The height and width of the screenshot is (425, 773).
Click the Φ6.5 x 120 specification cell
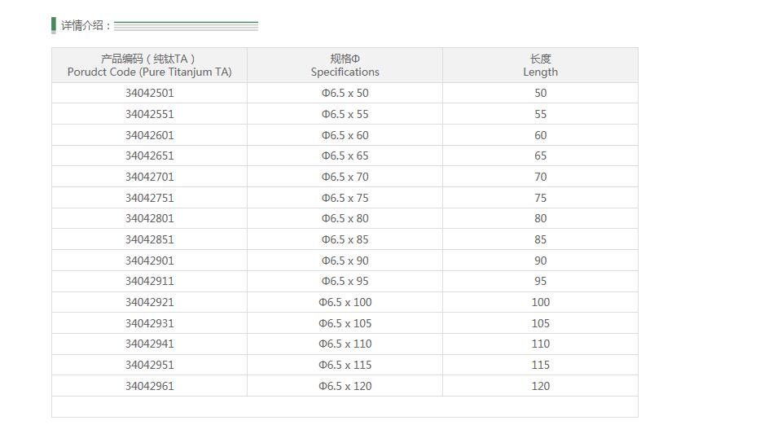(x=345, y=386)
